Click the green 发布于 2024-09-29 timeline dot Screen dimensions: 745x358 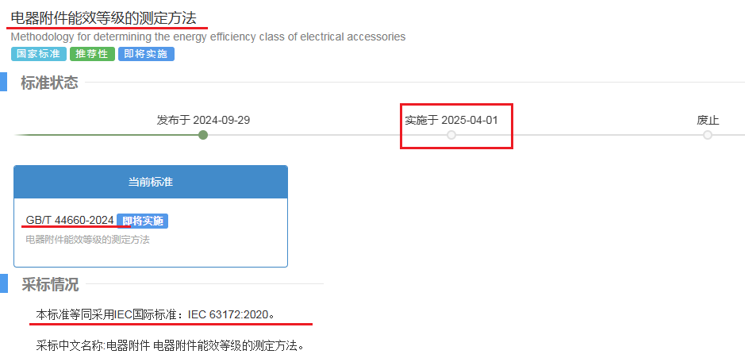[x=203, y=135]
